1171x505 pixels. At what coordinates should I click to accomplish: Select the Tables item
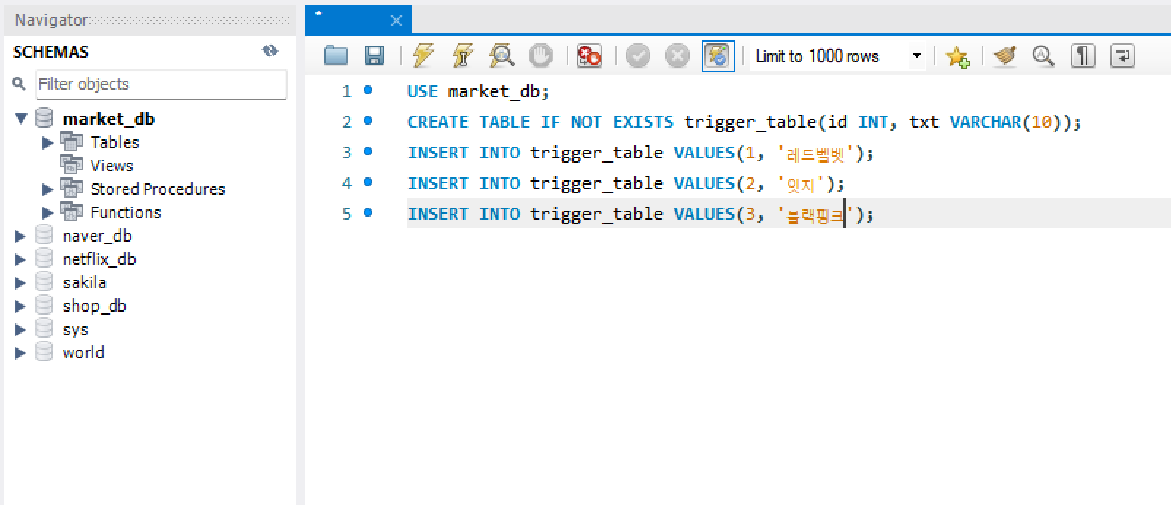click(115, 142)
